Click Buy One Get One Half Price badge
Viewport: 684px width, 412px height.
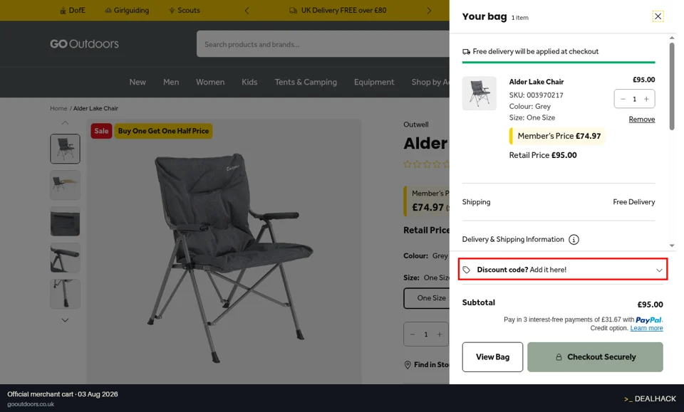pyautogui.click(x=163, y=131)
